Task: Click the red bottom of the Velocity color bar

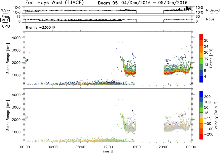Action: point(201,137)
